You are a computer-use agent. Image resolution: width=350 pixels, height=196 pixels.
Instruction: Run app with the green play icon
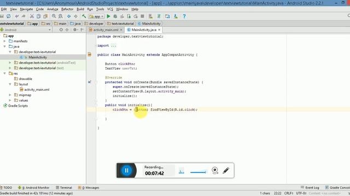pos(108,16)
